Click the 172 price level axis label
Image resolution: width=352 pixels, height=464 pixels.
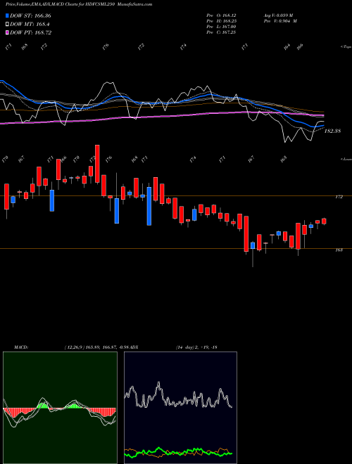339,196
